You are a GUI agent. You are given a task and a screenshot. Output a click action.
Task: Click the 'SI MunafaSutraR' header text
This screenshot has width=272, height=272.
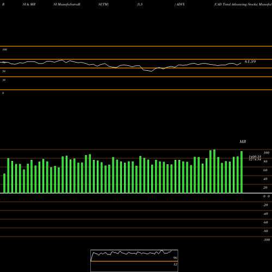point(67,4)
